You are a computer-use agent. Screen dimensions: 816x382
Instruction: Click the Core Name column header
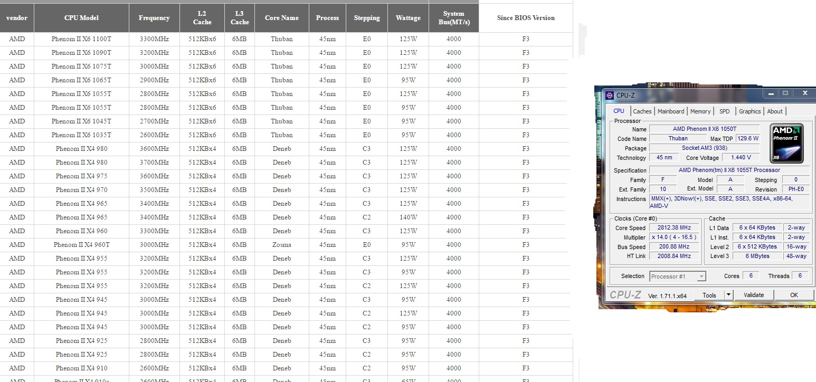(x=282, y=18)
